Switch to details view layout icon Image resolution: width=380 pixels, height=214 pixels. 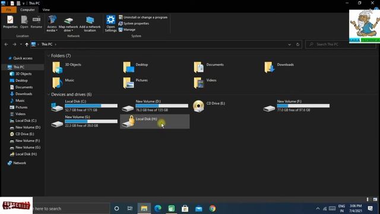[x=368, y=200]
